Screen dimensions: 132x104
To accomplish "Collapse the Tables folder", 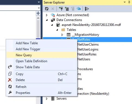I will (57, 30).
